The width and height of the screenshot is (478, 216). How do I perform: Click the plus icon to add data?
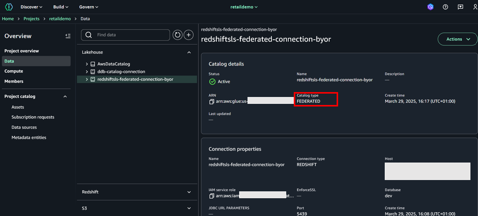pos(189,35)
